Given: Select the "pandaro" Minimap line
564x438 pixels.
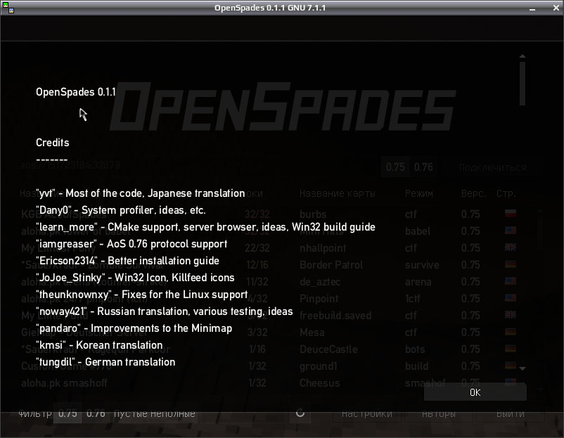Looking at the screenshot, I should (134, 328).
